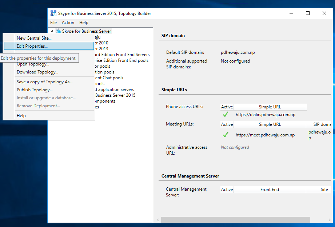This screenshot has height=227, width=335.
Task: Click the Central Management Server section heading
Action: coord(190,176)
